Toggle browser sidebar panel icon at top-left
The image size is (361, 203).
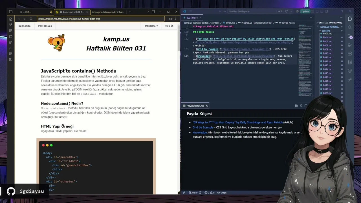pyautogui.click(x=11, y=12)
